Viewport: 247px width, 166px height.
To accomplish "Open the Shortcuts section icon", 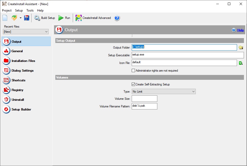I will point(6,80).
